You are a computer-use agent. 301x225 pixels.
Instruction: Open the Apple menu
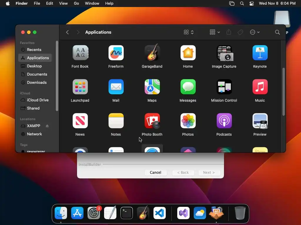(8, 4)
